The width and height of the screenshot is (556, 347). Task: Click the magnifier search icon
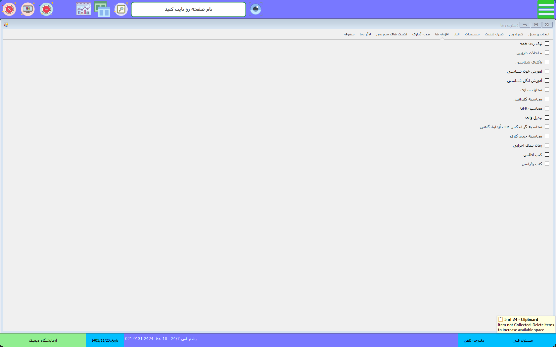tap(121, 9)
